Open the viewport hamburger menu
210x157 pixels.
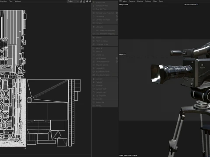pyautogui.click(x=120, y=1)
